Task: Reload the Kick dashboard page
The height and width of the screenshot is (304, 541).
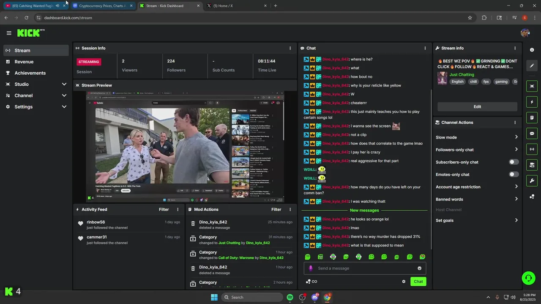Action: (26, 18)
